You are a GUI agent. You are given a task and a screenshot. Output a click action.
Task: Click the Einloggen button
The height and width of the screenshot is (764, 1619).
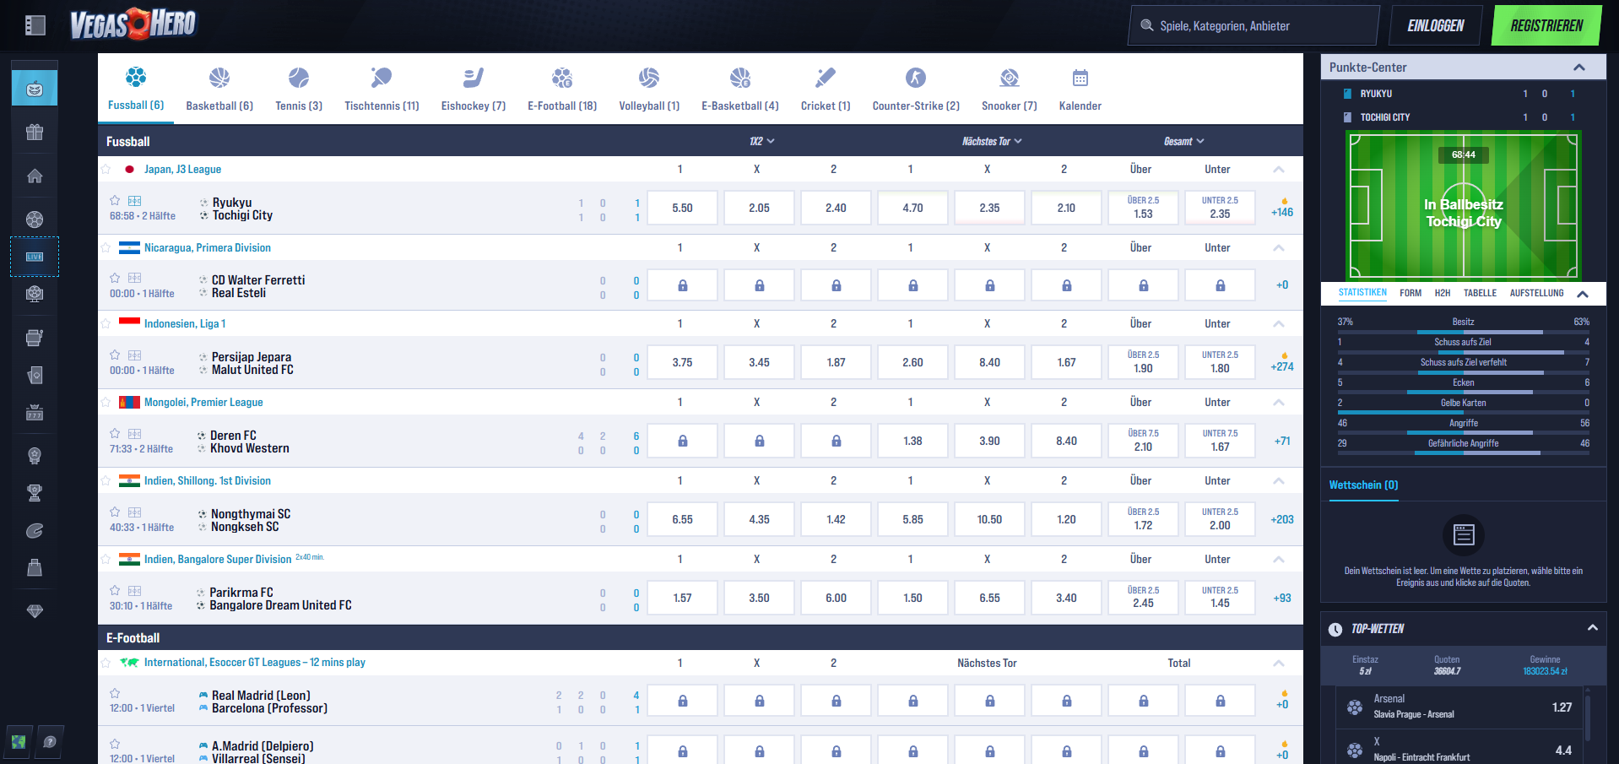(1435, 25)
